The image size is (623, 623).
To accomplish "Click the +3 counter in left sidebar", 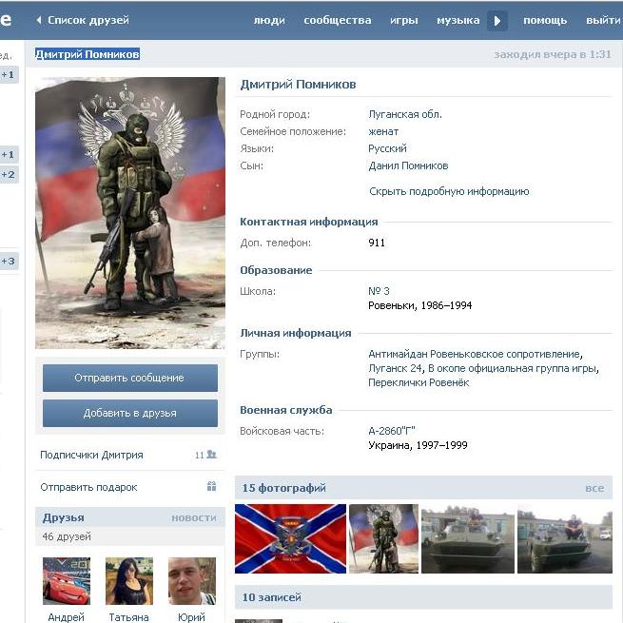I will 8,261.
